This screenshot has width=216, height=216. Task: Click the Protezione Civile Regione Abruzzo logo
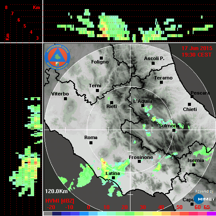[x=57, y=57]
